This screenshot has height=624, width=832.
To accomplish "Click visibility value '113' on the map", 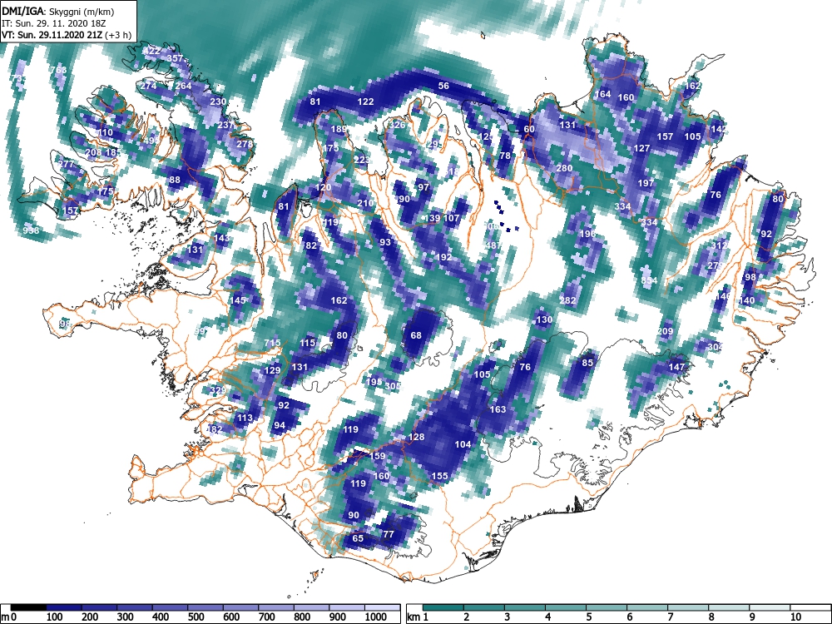I will tap(245, 418).
